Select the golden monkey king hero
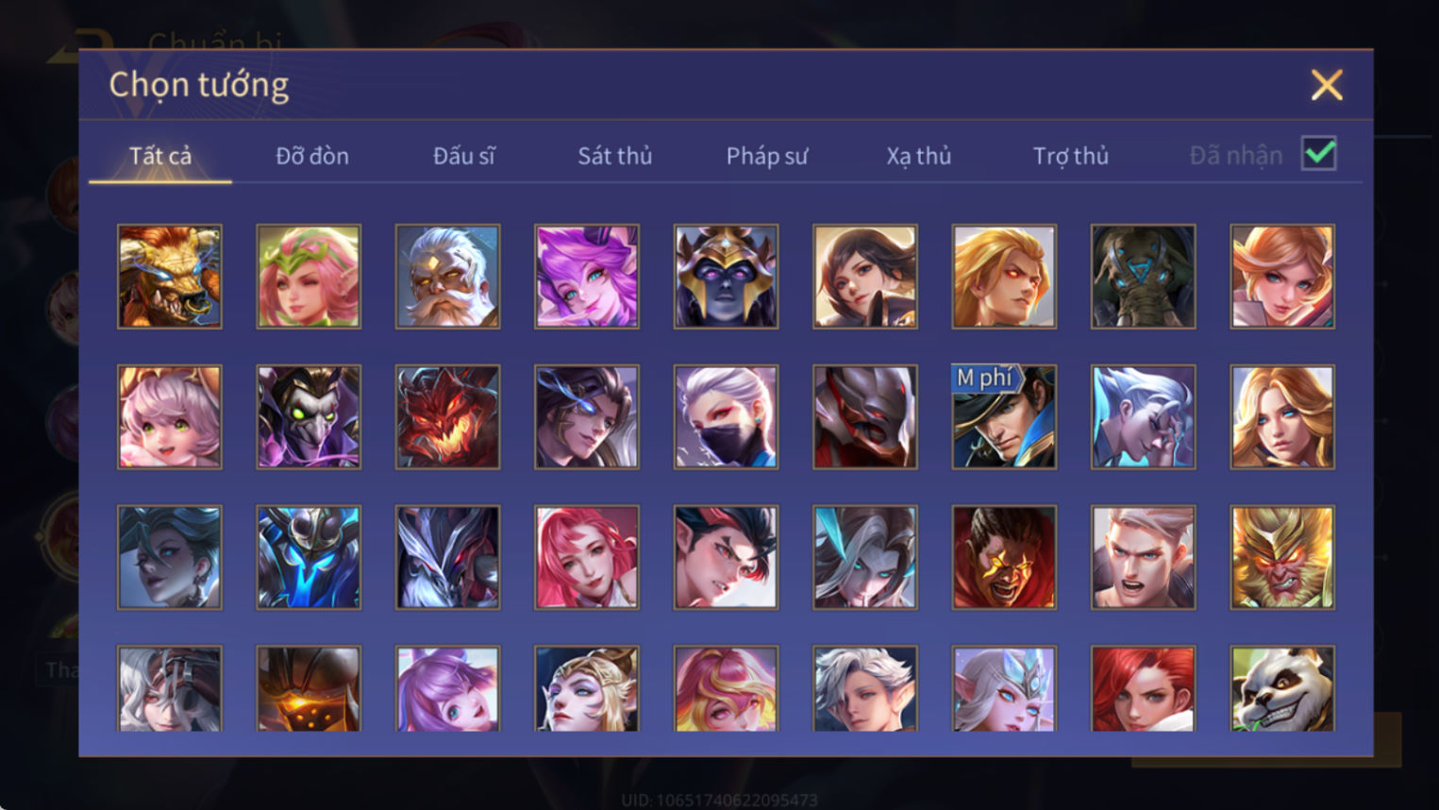 (x=1282, y=557)
